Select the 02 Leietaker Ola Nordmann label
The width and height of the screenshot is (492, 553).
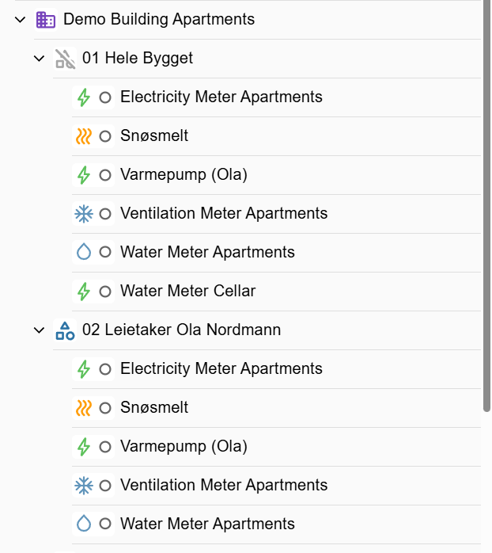[x=181, y=330]
